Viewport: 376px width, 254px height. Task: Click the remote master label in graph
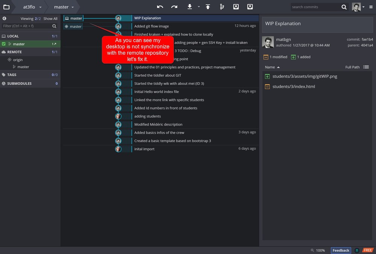point(73,26)
